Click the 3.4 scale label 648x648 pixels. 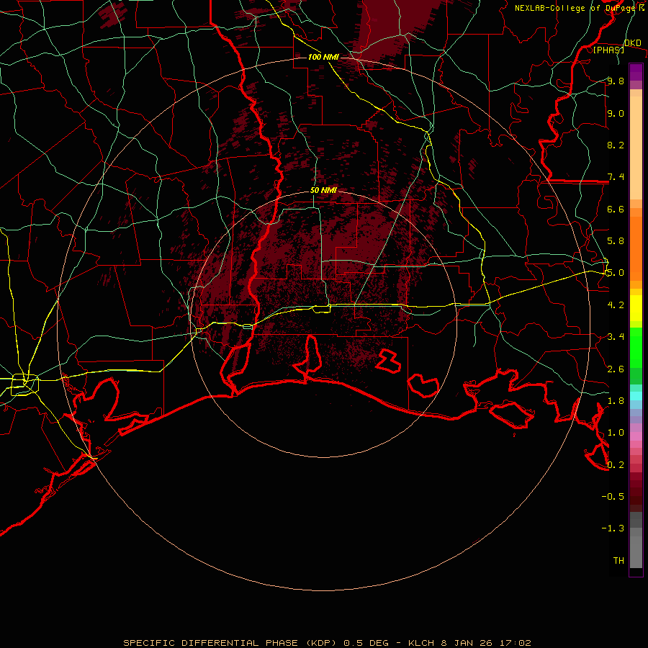click(x=616, y=337)
